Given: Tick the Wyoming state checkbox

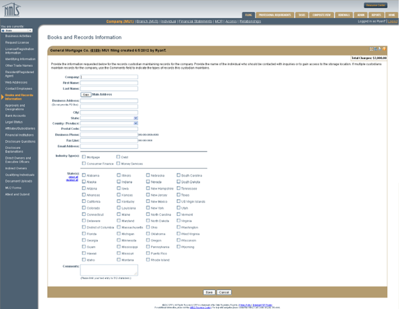Looking at the screenshot, I should click(x=178, y=247).
